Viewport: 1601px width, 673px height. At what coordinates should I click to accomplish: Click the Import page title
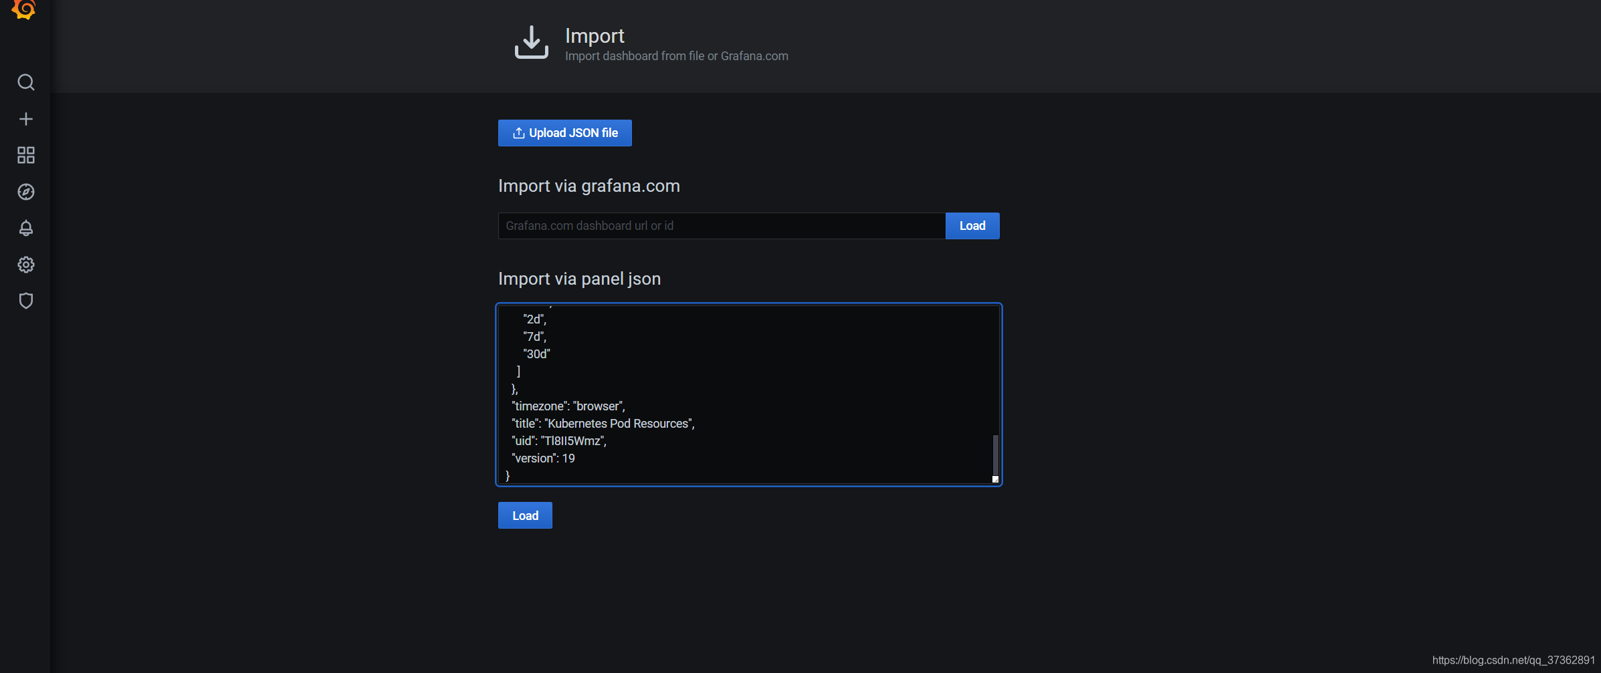pos(595,35)
